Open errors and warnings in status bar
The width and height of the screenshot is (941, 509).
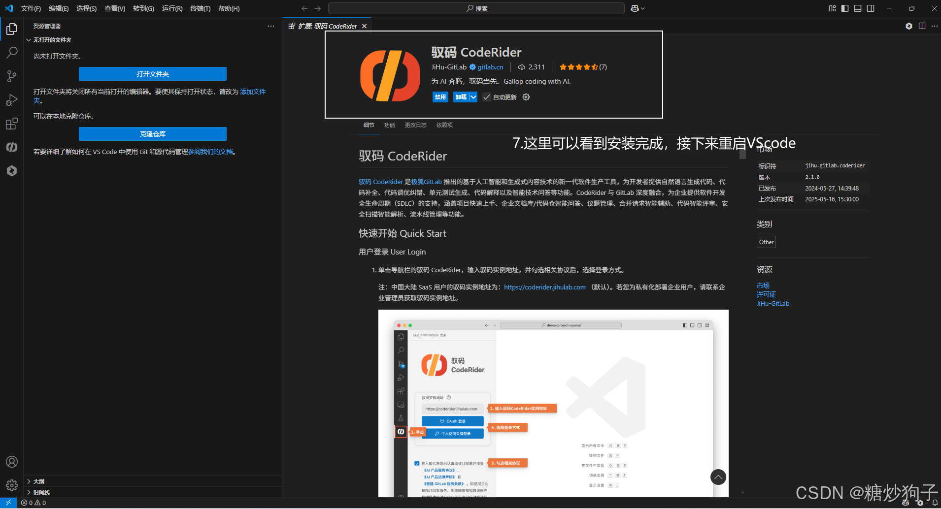(x=34, y=503)
